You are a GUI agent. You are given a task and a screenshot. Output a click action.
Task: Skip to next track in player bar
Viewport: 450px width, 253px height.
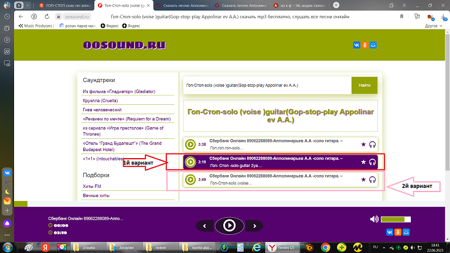point(254,226)
